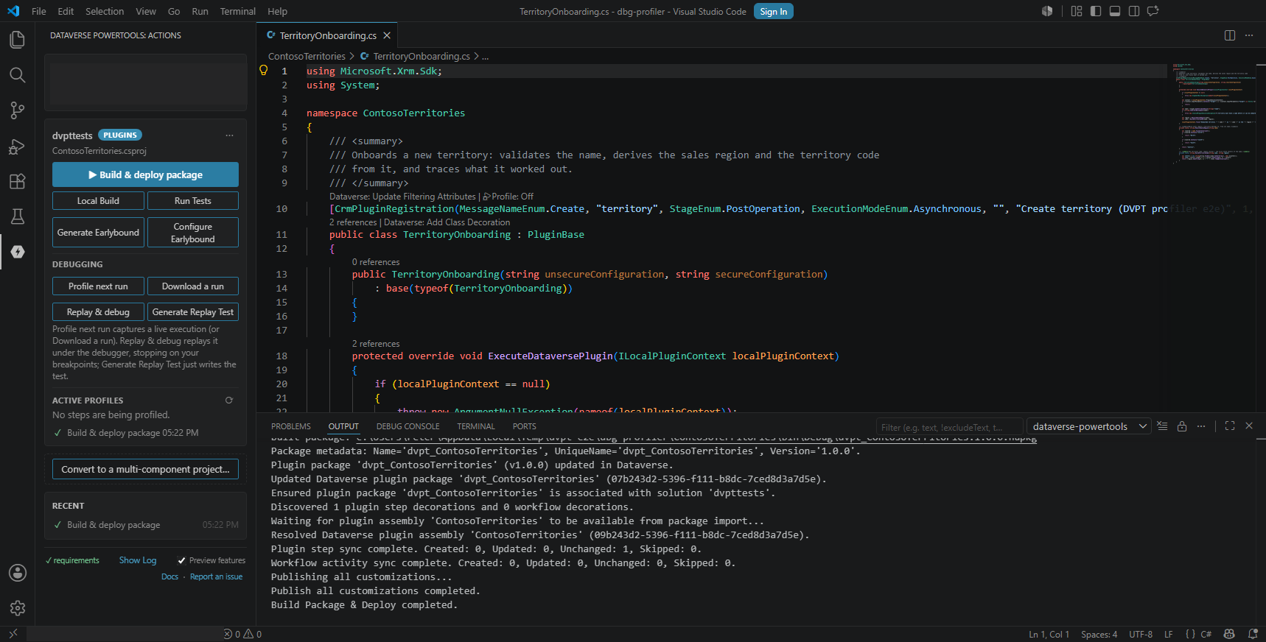Open dvpttests project more options ellipsis
Screen dimensions: 1266x642
point(229,135)
